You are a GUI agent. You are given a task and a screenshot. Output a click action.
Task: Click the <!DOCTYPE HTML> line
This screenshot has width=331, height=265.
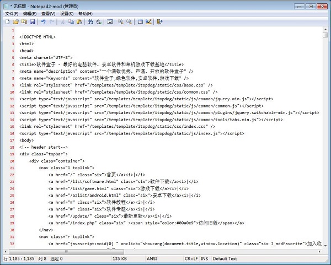coord(38,37)
